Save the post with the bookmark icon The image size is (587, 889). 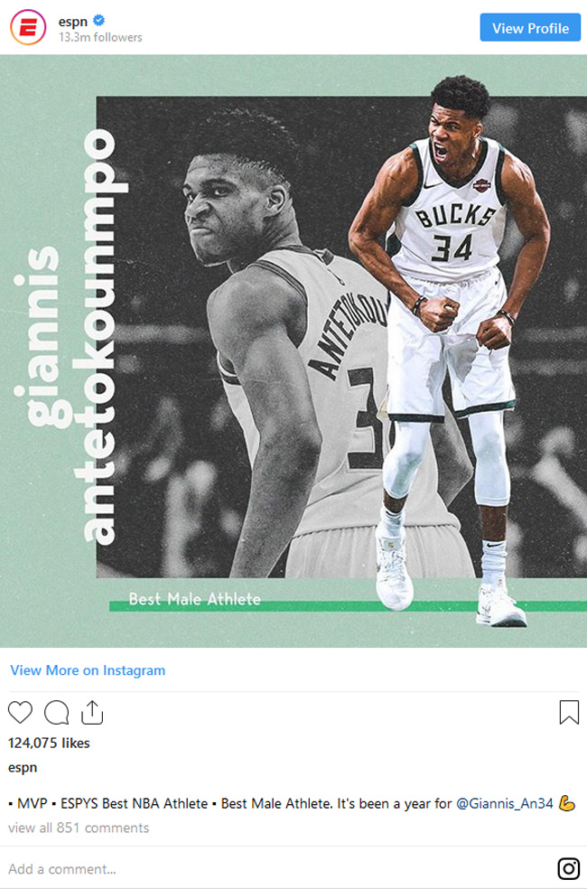(569, 712)
